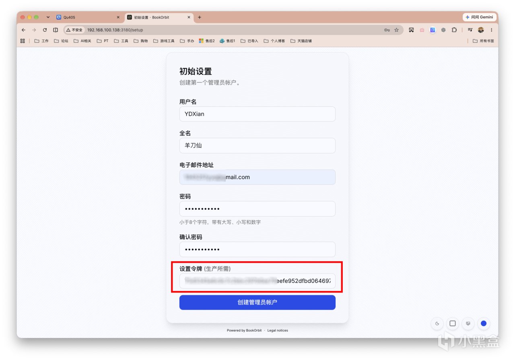Focus the 用户名 input field
Image resolution: width=515 pixels, height=360 pixels.
257,114
